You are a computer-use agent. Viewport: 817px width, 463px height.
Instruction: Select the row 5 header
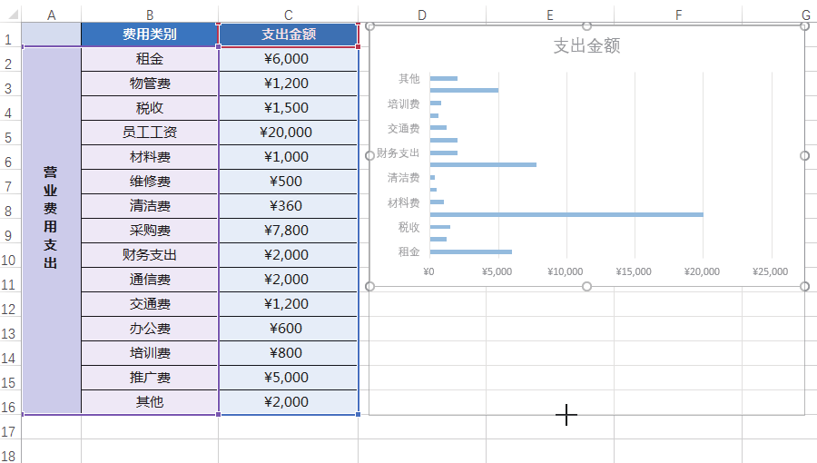tap(10, 137)
